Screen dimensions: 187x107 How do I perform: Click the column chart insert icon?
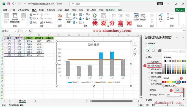(x=74, y=15)
